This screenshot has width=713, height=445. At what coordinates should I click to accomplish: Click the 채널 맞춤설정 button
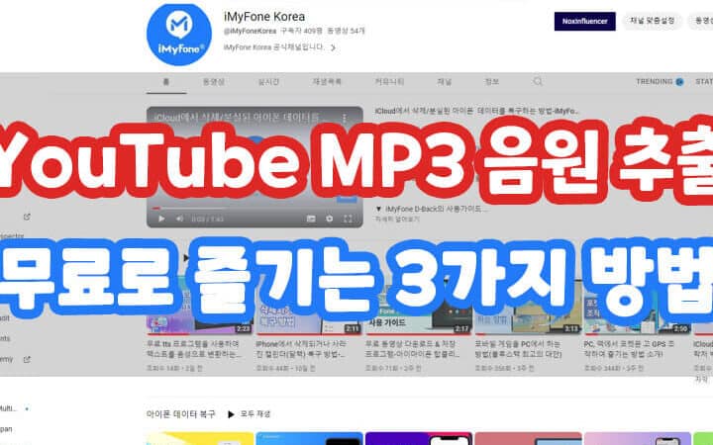pyautogui.click(x=652, y=21)
